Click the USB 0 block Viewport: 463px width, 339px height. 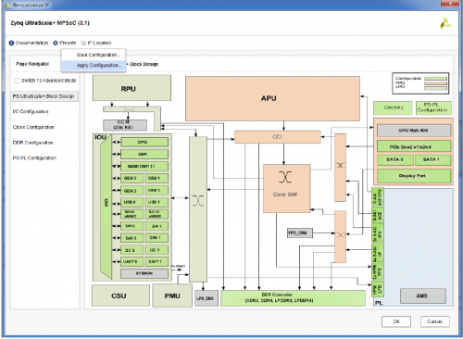click(132, 202)
